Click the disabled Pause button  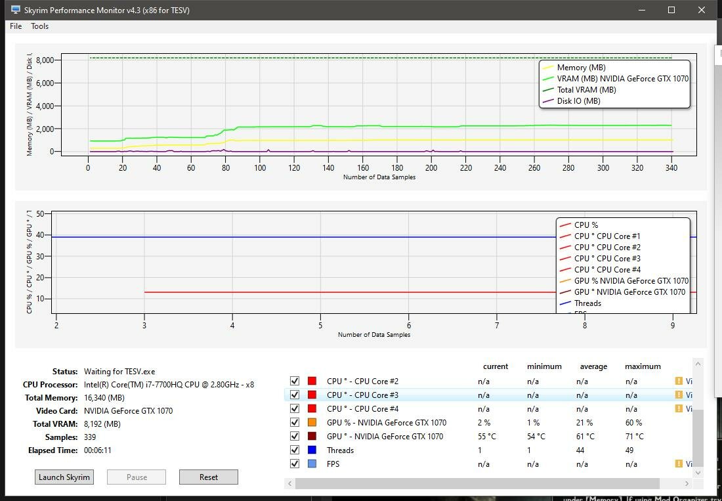tap(137, 477)
